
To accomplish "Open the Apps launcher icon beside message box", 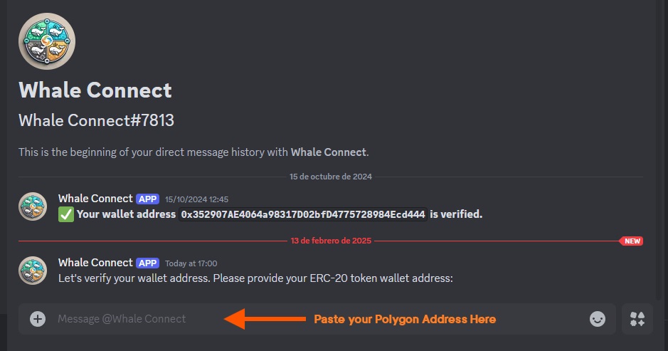I will pos(637,319).
